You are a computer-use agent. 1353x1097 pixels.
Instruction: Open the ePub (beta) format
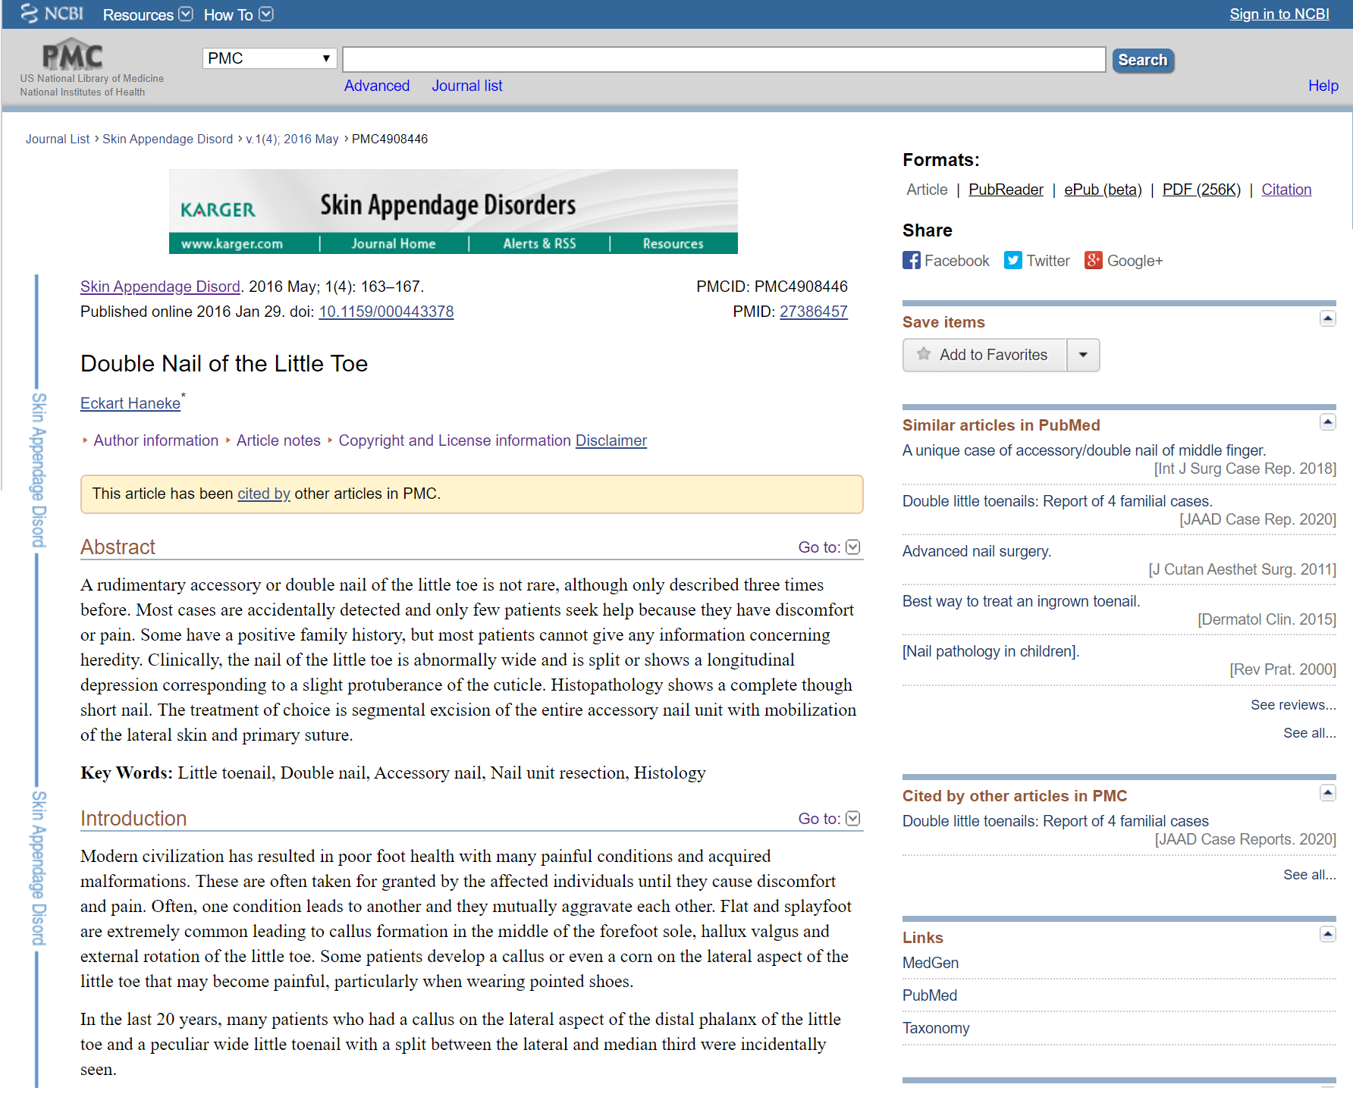coord(1103,190)
